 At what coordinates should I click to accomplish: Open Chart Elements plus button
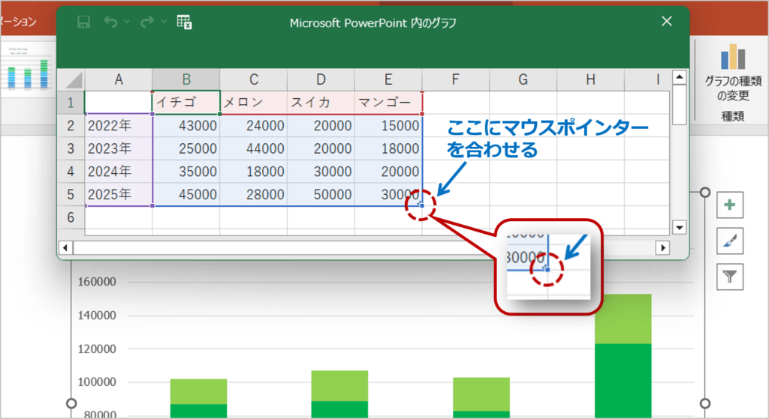pos(730,205)
